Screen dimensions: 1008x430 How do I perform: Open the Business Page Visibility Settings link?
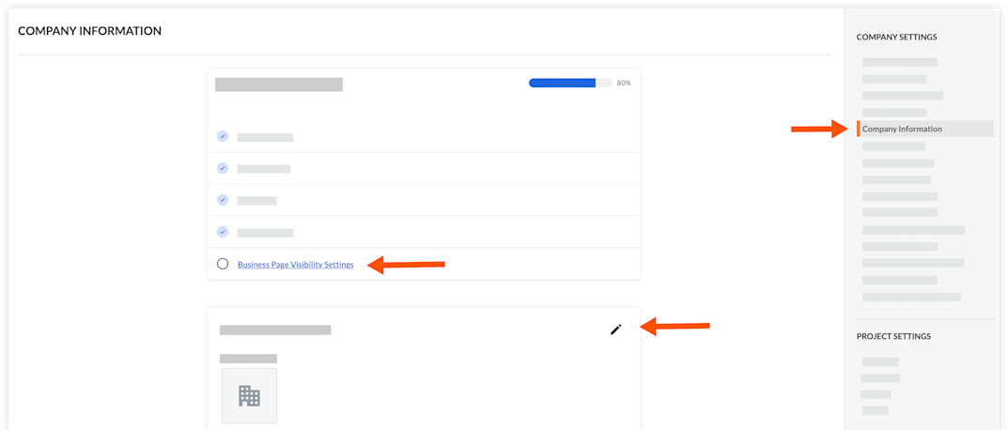pos(296,264)
